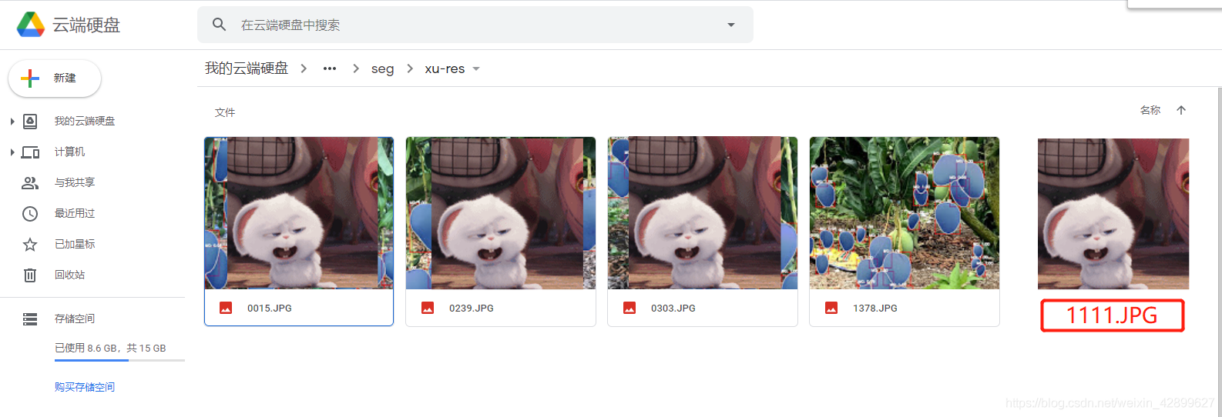Click the starred star icon

click(30, 245)
